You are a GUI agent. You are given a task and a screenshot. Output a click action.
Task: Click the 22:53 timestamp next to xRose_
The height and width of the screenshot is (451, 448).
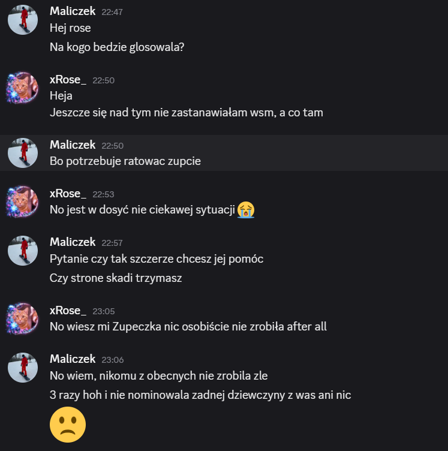tap(103, 194)
